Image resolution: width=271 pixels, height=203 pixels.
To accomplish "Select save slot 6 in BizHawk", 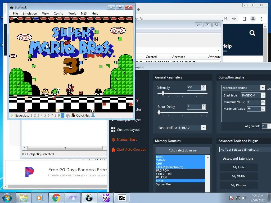I will pyautogui.click(x=49, y=116).
